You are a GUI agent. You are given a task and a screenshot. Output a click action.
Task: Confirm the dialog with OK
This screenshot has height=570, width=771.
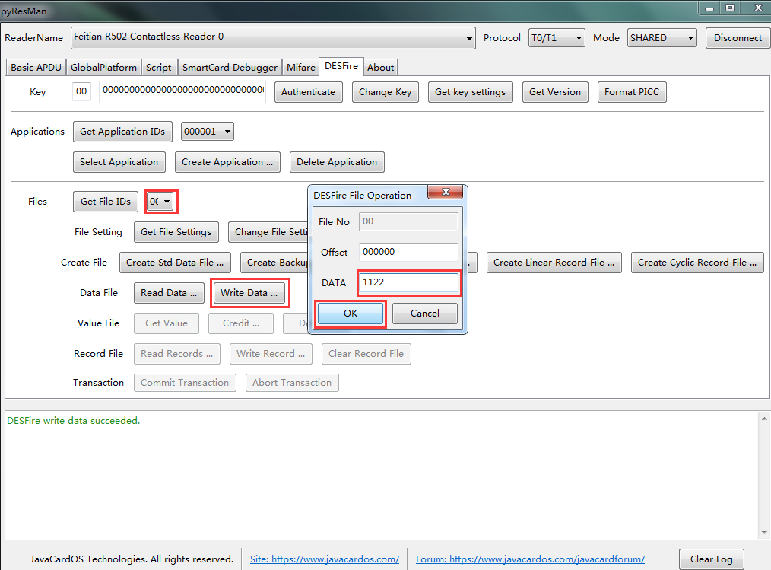pos(351,314)
